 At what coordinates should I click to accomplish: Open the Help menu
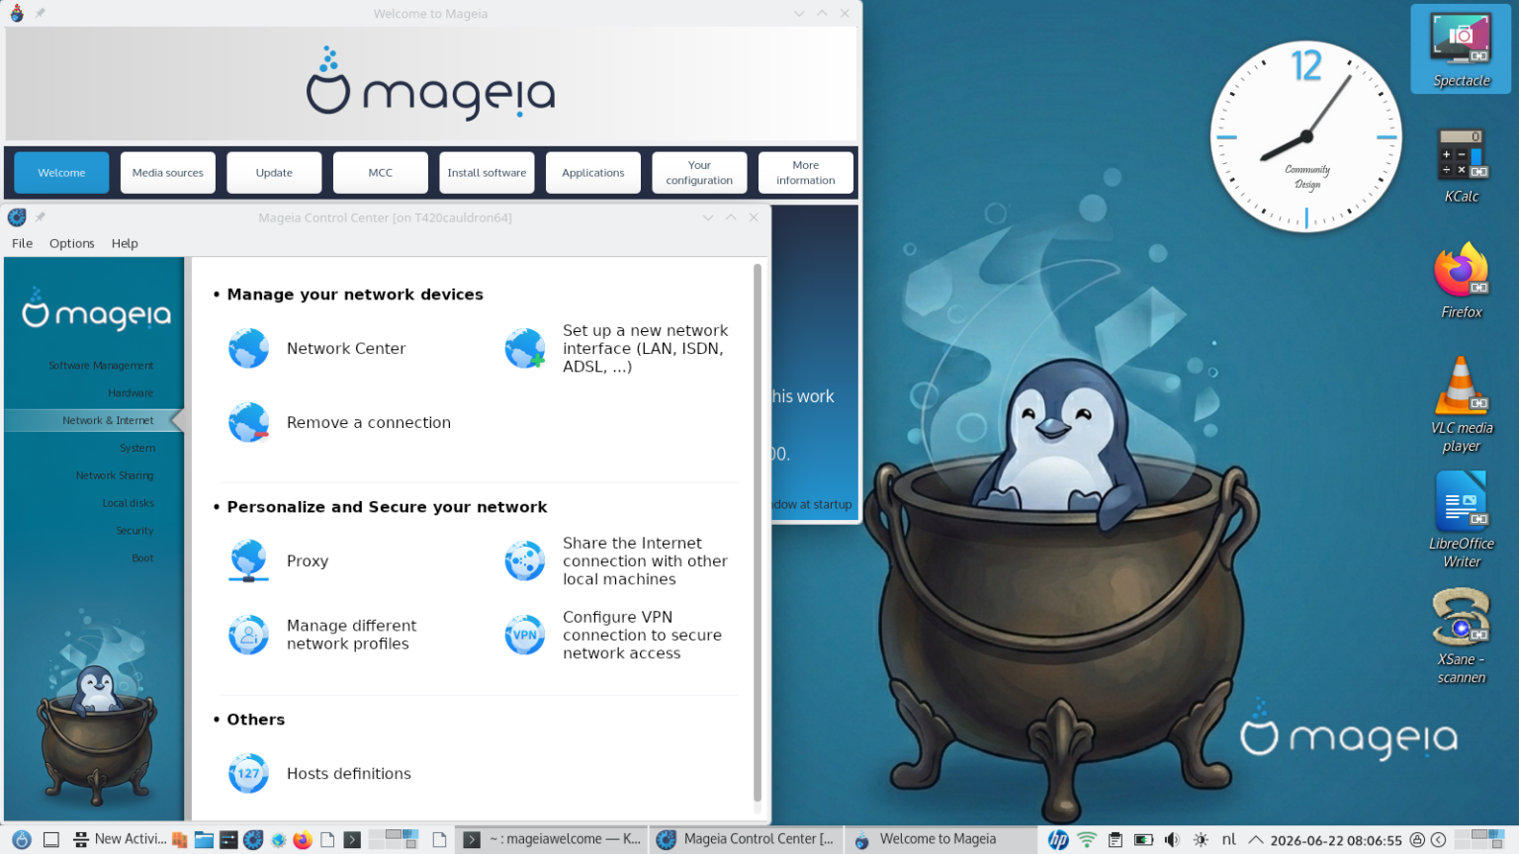tap(125, 243)
